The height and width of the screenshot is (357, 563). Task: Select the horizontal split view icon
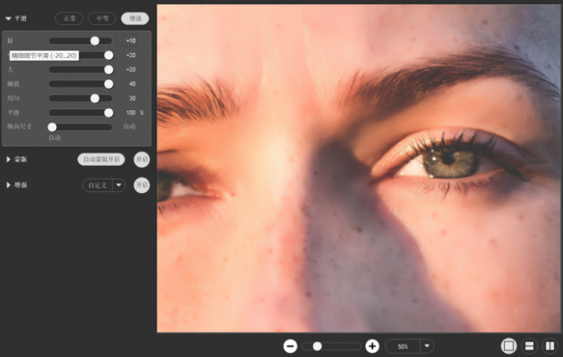pyautogui.click(x=531, y=345)
